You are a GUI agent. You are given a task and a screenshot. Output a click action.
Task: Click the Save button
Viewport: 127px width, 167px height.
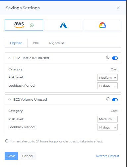(x=11, y=156)
